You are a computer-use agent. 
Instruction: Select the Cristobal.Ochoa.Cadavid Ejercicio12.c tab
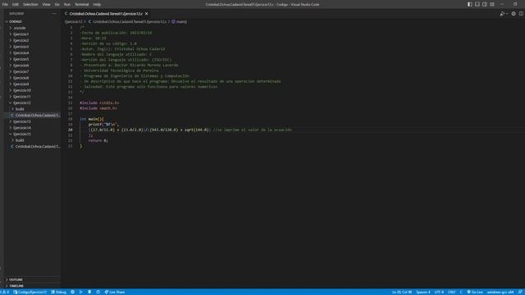click(x=106, y=14)
